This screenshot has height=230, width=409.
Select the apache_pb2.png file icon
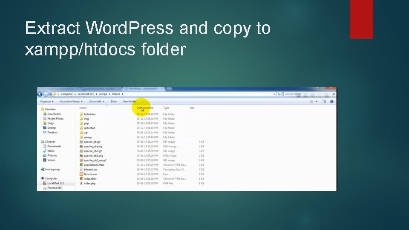[x=81, y=156]
